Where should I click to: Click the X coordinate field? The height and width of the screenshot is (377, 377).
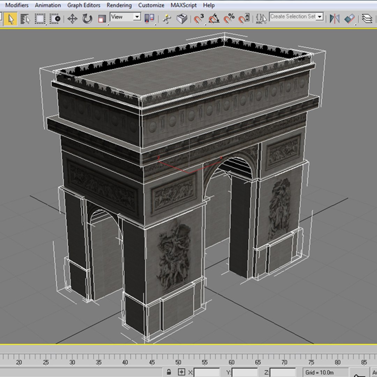click(207, 372)
